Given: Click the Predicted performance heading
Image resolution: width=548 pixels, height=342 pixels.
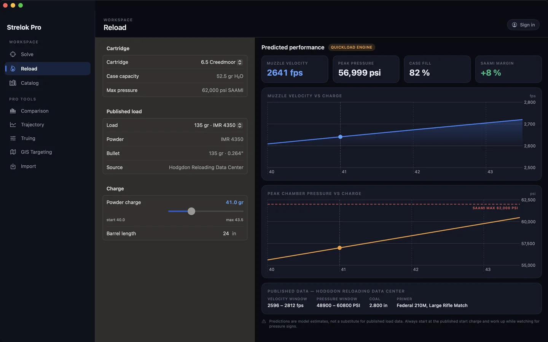Looking at the screenshot, I should pos(293,47).
